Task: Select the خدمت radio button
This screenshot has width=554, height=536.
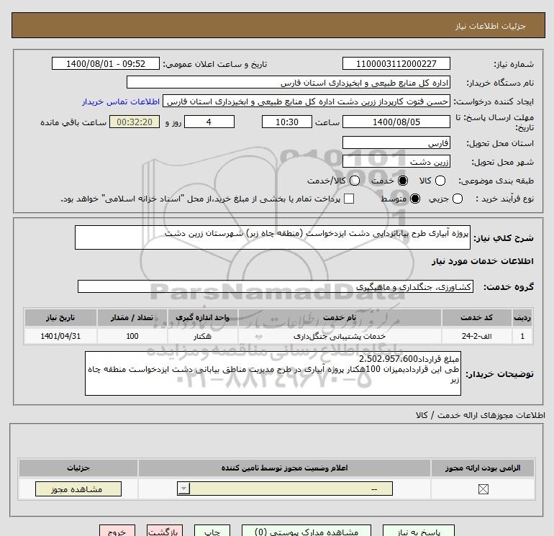Action: [402, 181]
